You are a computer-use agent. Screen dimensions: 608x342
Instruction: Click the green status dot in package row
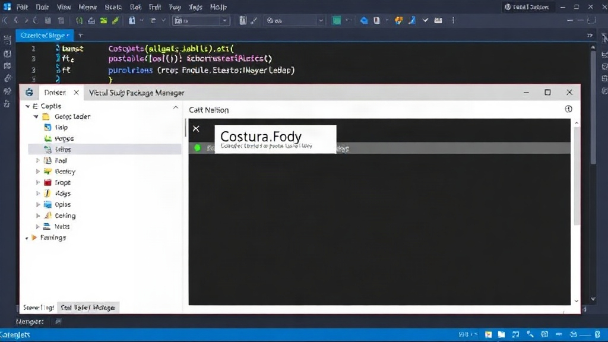coord(197,148)
